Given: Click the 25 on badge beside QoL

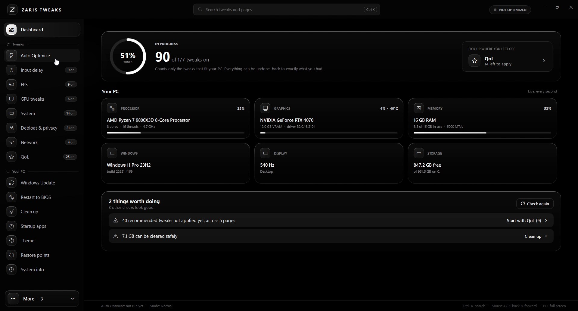Looking at the screenshot, I should click(70, 157).
